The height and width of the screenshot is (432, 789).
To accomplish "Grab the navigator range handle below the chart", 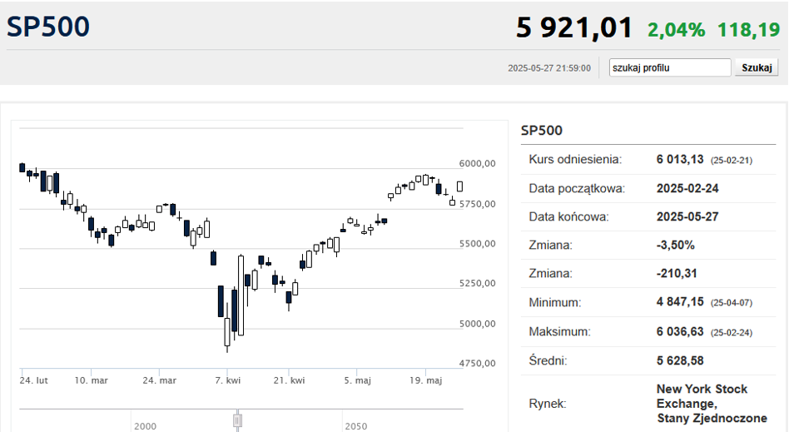I will [x=237, y=420].
